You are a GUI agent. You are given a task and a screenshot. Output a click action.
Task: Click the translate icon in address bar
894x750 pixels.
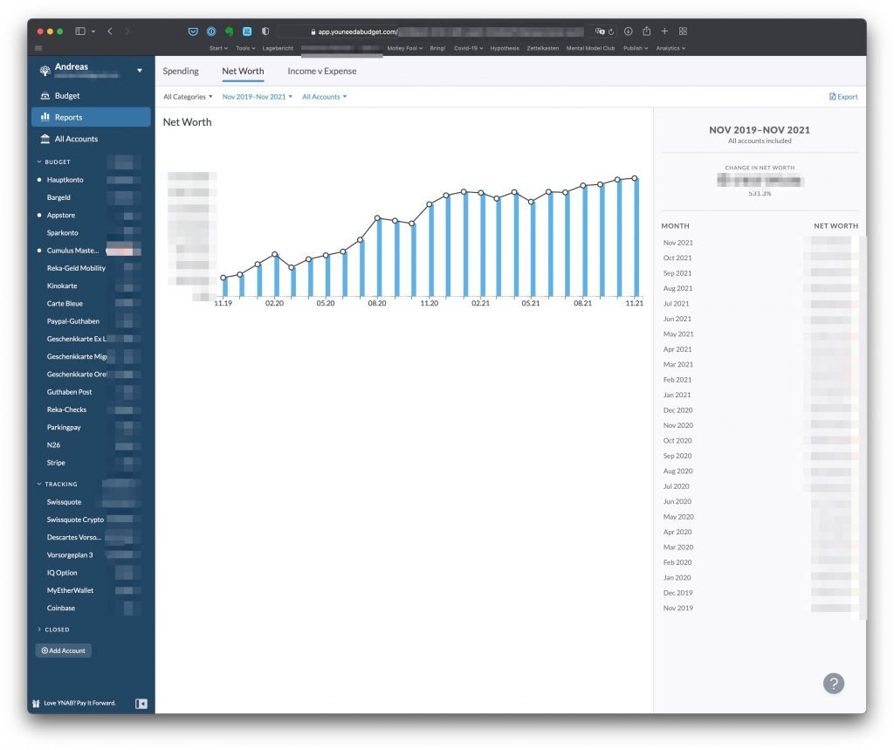(599, 31)
